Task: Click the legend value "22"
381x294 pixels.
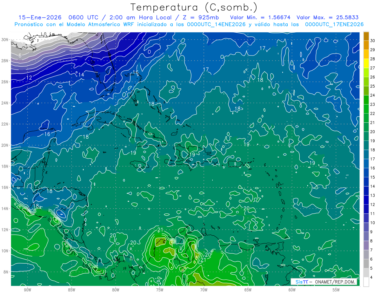Action: [373, 114]
